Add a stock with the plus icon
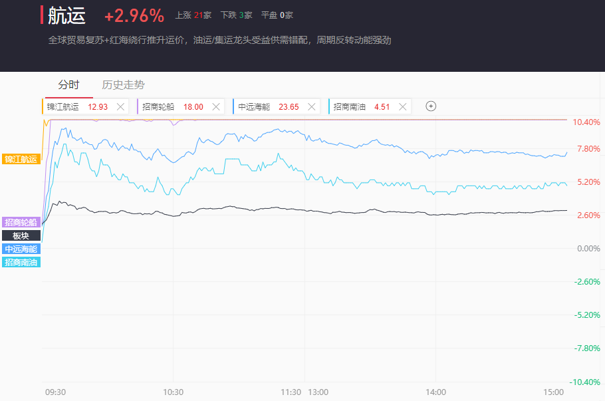The width and height of the screenshot is (605, 401). click(431, 106)
